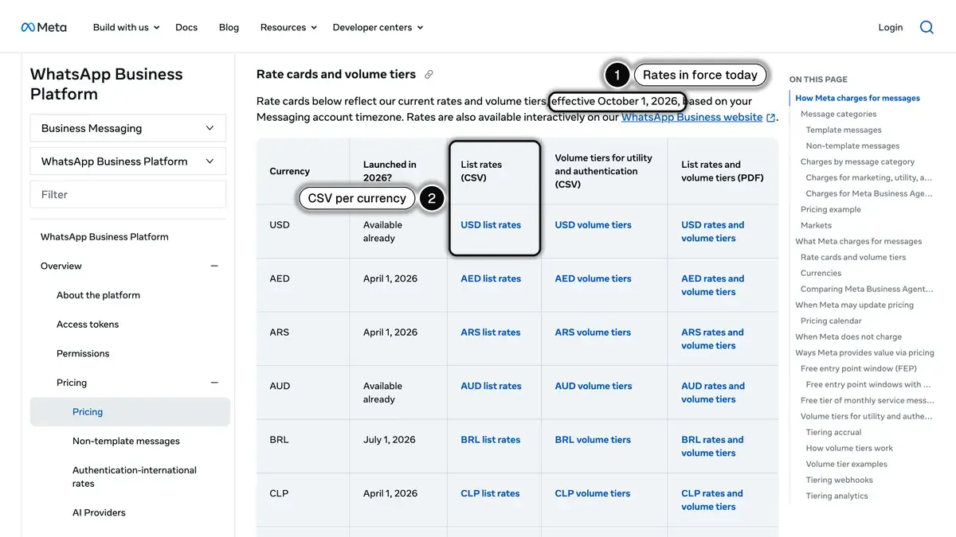956x537 pixels.
Task: Download USD list rates CSV
Action: point(491,225)
